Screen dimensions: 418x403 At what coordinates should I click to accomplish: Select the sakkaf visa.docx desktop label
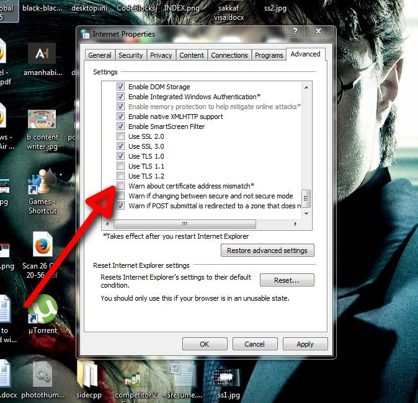click(229, 12)
